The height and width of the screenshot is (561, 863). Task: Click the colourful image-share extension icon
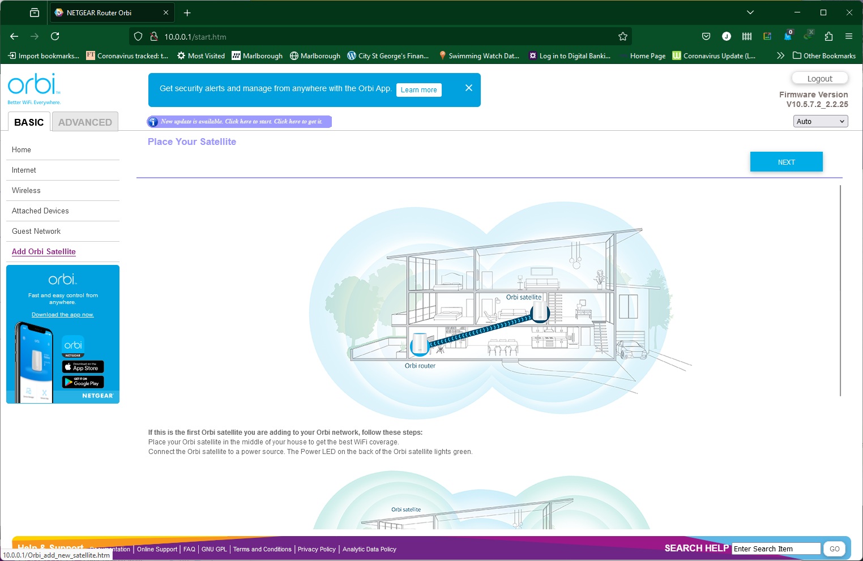(x=767, y=36)
